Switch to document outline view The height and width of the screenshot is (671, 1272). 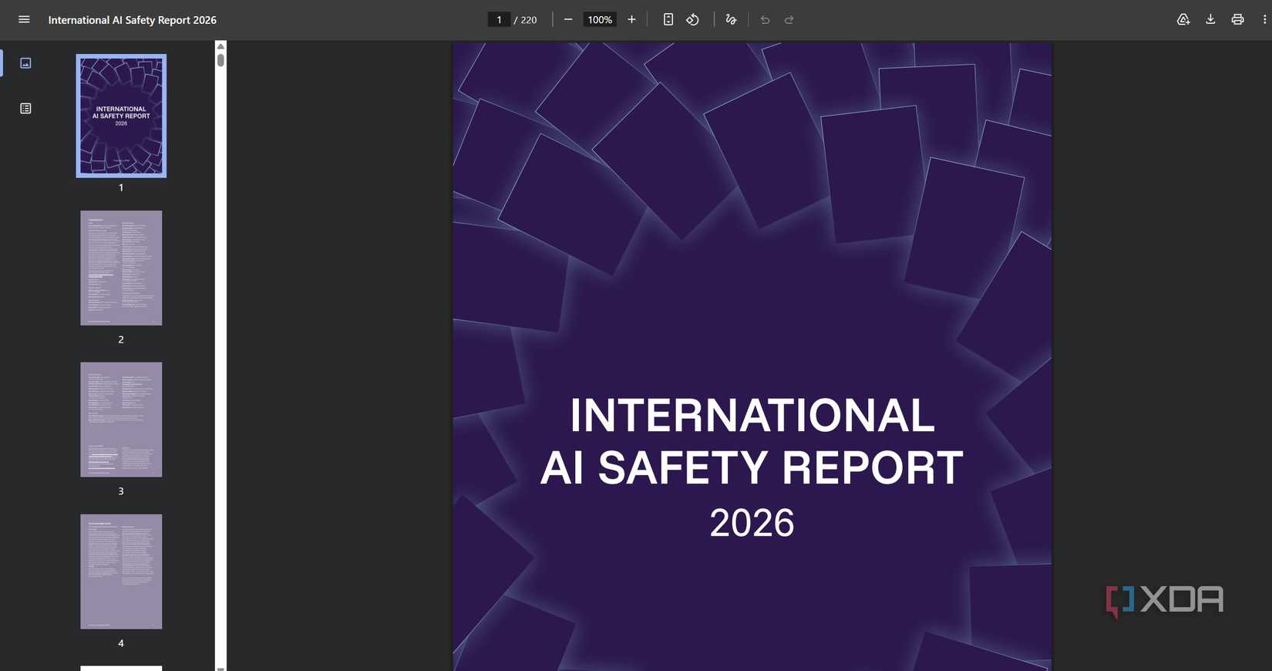(25, 109)
